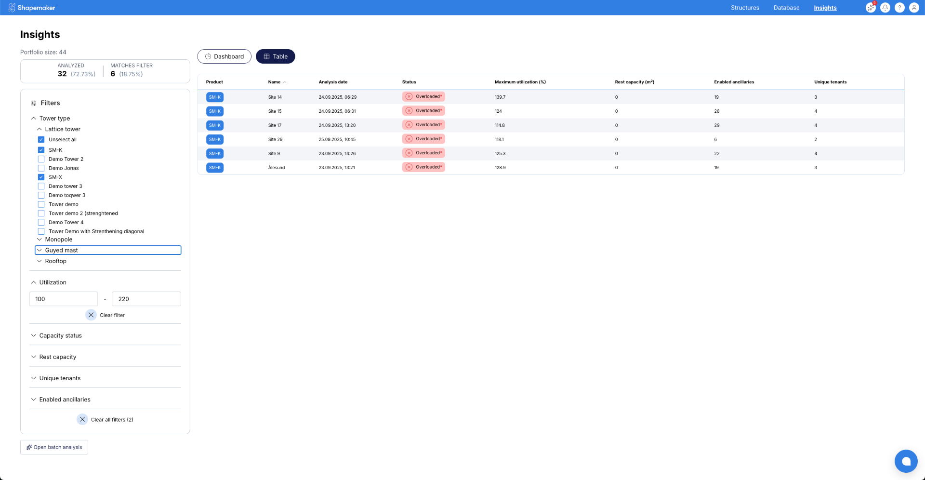Screen dimensions: 925x480
Task: Open the user profile icon
Action: pos(914,8)
